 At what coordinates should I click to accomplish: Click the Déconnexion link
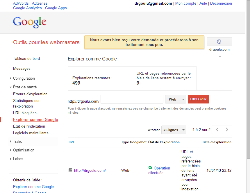coord(221,3)
